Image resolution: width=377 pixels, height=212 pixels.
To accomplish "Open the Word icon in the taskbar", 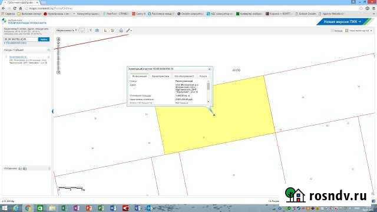I will click(x=113, y=208).
